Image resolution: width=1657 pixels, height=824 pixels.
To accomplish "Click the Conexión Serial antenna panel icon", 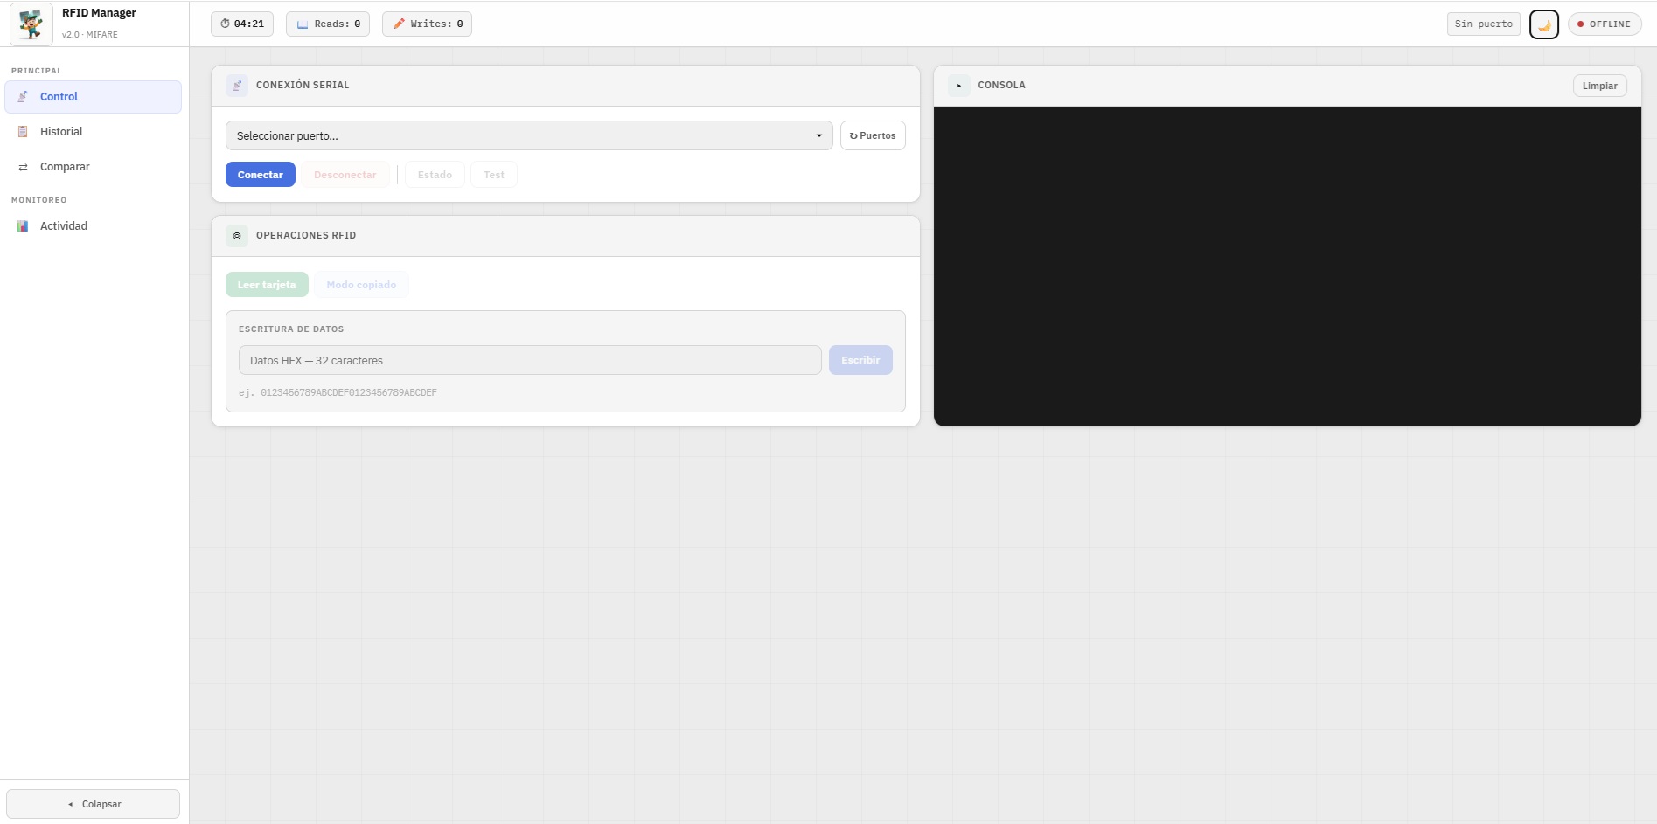I will (x=237, y=85).
